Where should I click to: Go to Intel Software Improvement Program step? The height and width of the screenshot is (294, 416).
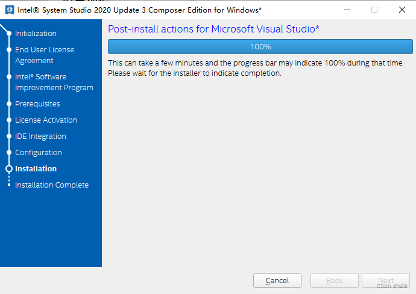(54, 82)
